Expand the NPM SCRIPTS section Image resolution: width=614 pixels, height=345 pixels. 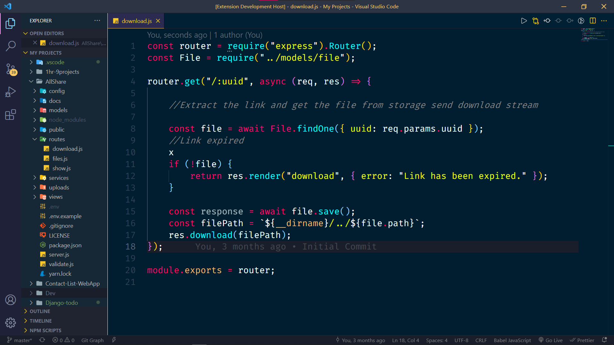pyautogui.click(x=45, y=330)
